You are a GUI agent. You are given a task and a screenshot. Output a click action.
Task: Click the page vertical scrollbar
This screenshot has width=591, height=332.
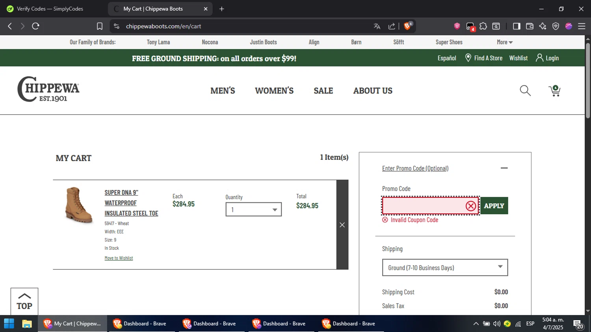[x=588, y=81]
